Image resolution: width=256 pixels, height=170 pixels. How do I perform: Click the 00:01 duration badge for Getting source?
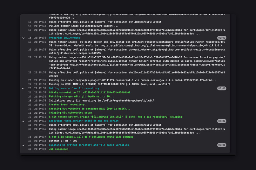click(222, 88)
